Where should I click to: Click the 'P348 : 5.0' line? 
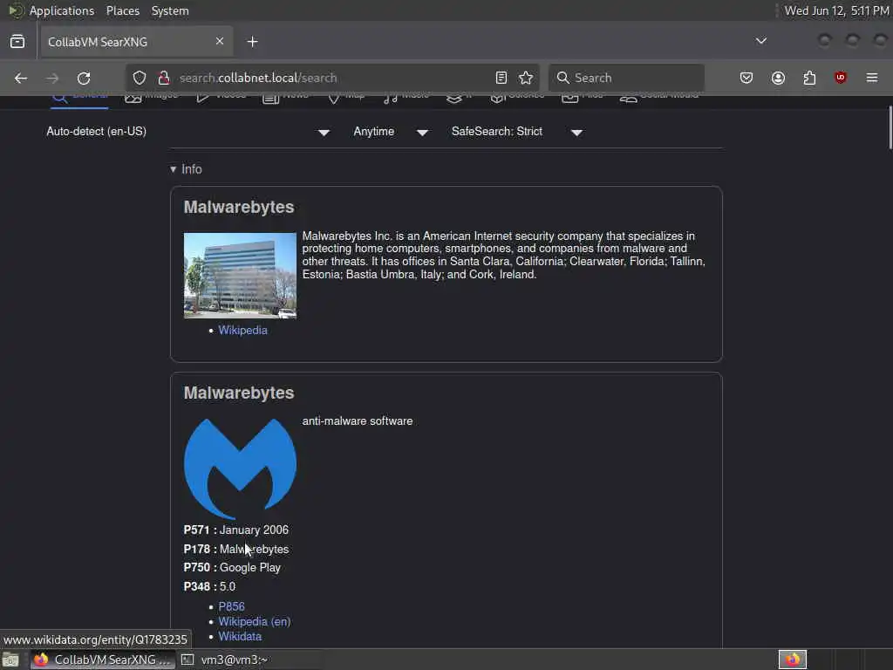click(x=209, y=586)
